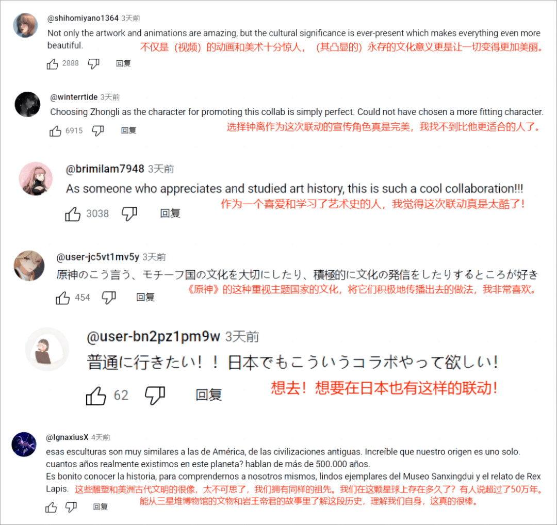Screen dimensions: 557x525
Task: Open @IgnaxiusX's avatar profile picture
Action: point(24,445)
